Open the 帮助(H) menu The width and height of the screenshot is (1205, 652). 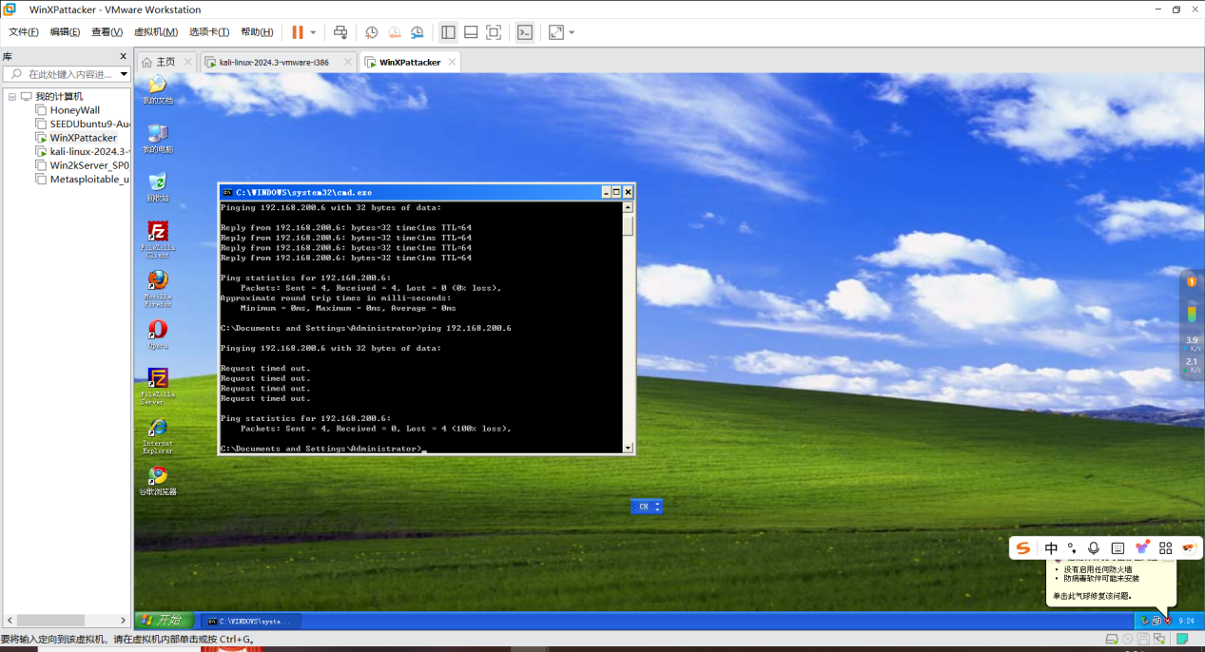(x=257, y=32)
